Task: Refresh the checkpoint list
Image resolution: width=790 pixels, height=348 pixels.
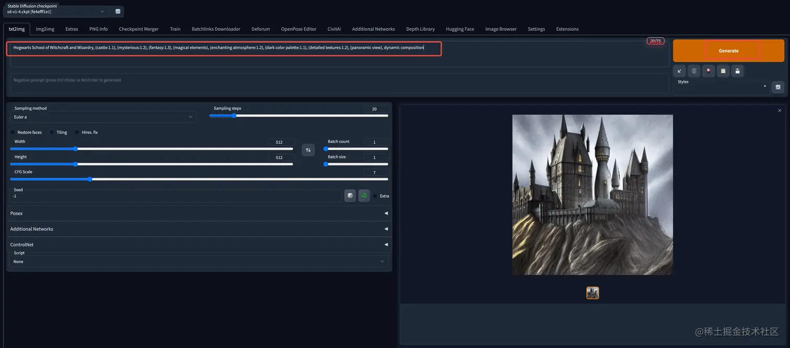Action: [x=118, y=11]
